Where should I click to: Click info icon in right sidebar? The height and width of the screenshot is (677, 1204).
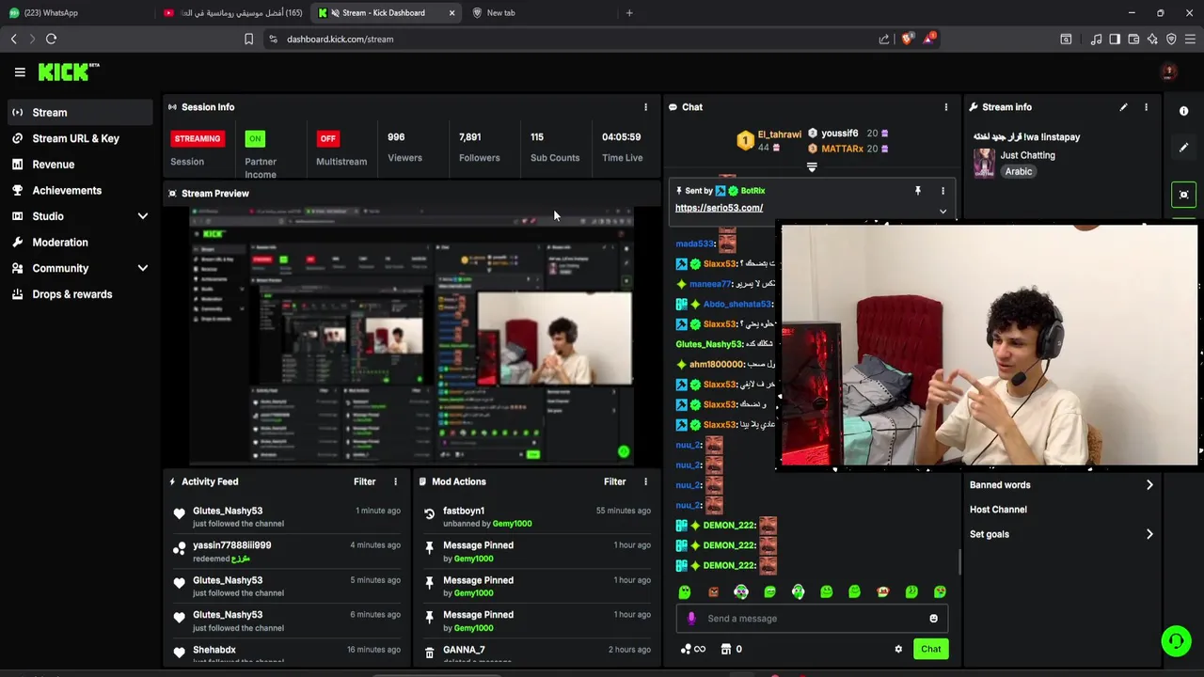[1183, 111]
